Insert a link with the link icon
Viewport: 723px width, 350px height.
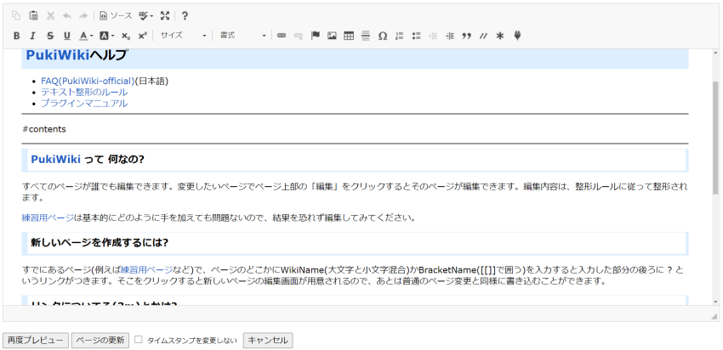(x=282, y=36)
